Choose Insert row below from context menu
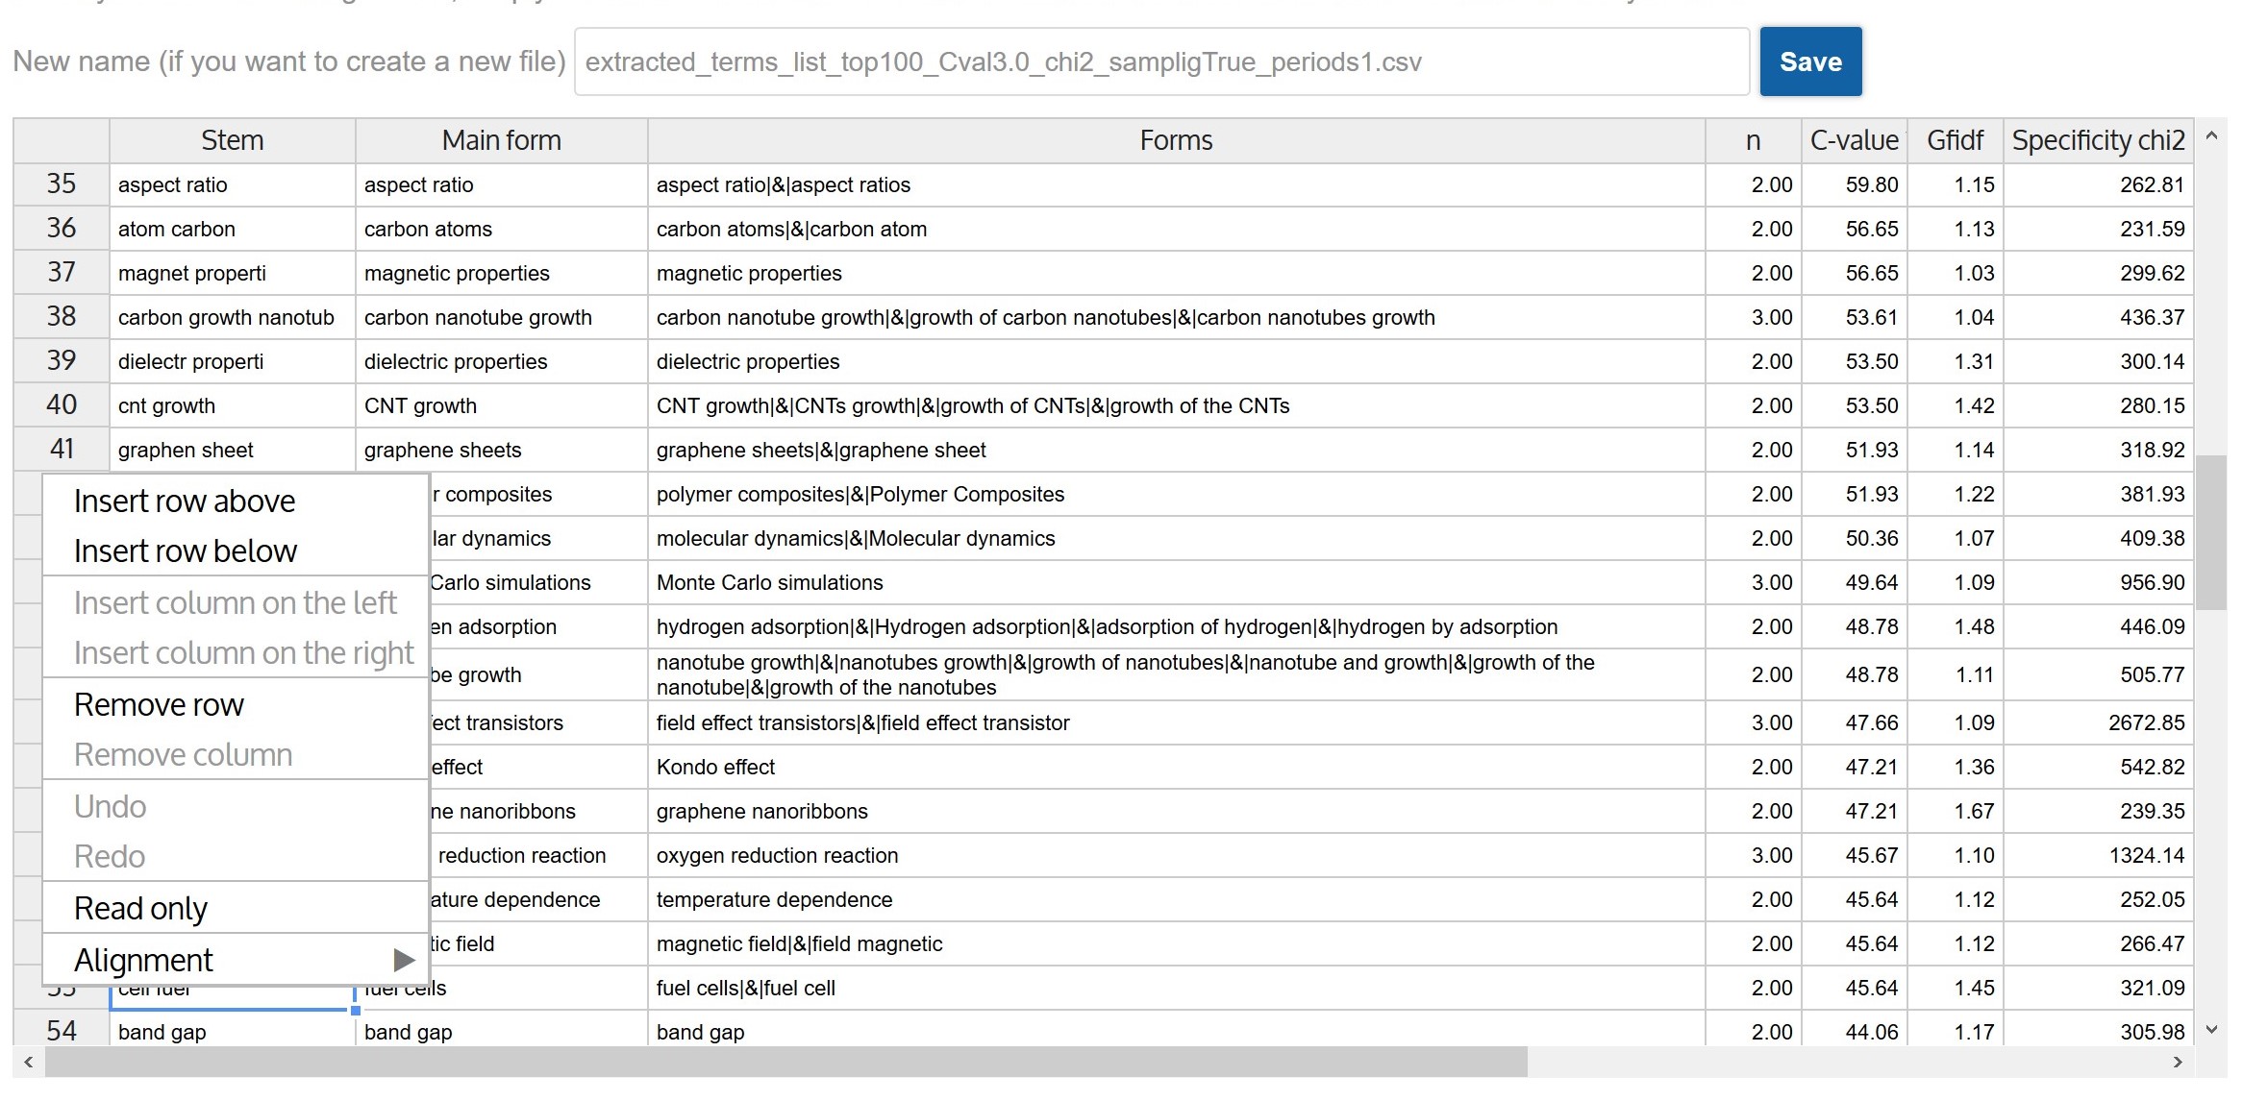Viewport: 2243px width, 1101px height. (236, 551)
